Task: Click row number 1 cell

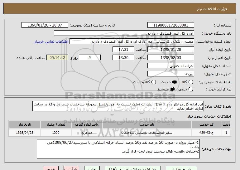Action: coord(226,133)
